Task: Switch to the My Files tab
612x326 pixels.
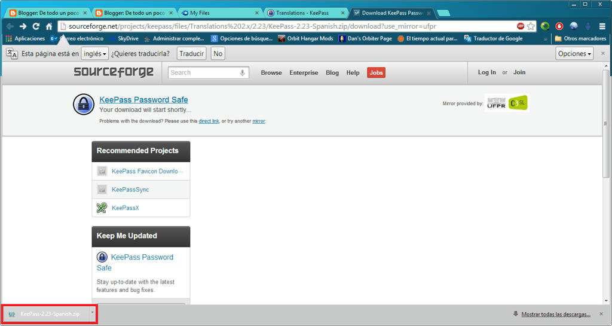Action: tap(220, 13)
